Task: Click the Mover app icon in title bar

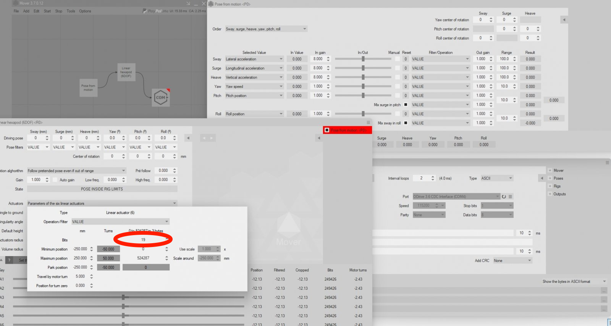Action: (x=15, y=3)
